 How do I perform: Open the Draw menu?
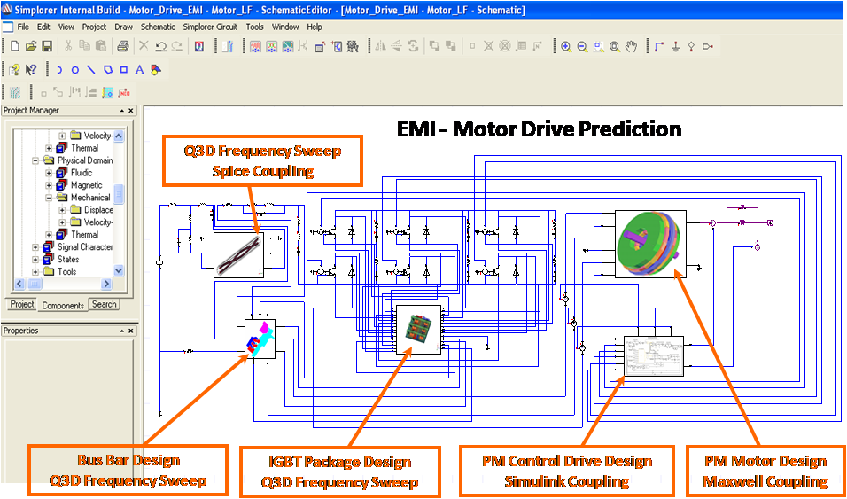(124, 27)
